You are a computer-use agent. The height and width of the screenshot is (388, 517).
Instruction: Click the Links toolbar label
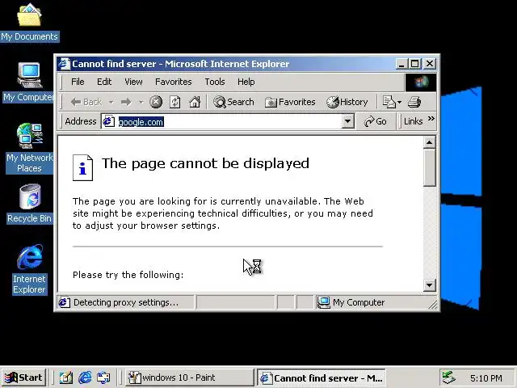413,121
